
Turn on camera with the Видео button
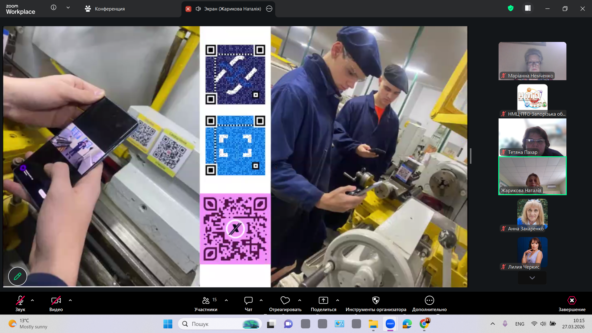56,301
